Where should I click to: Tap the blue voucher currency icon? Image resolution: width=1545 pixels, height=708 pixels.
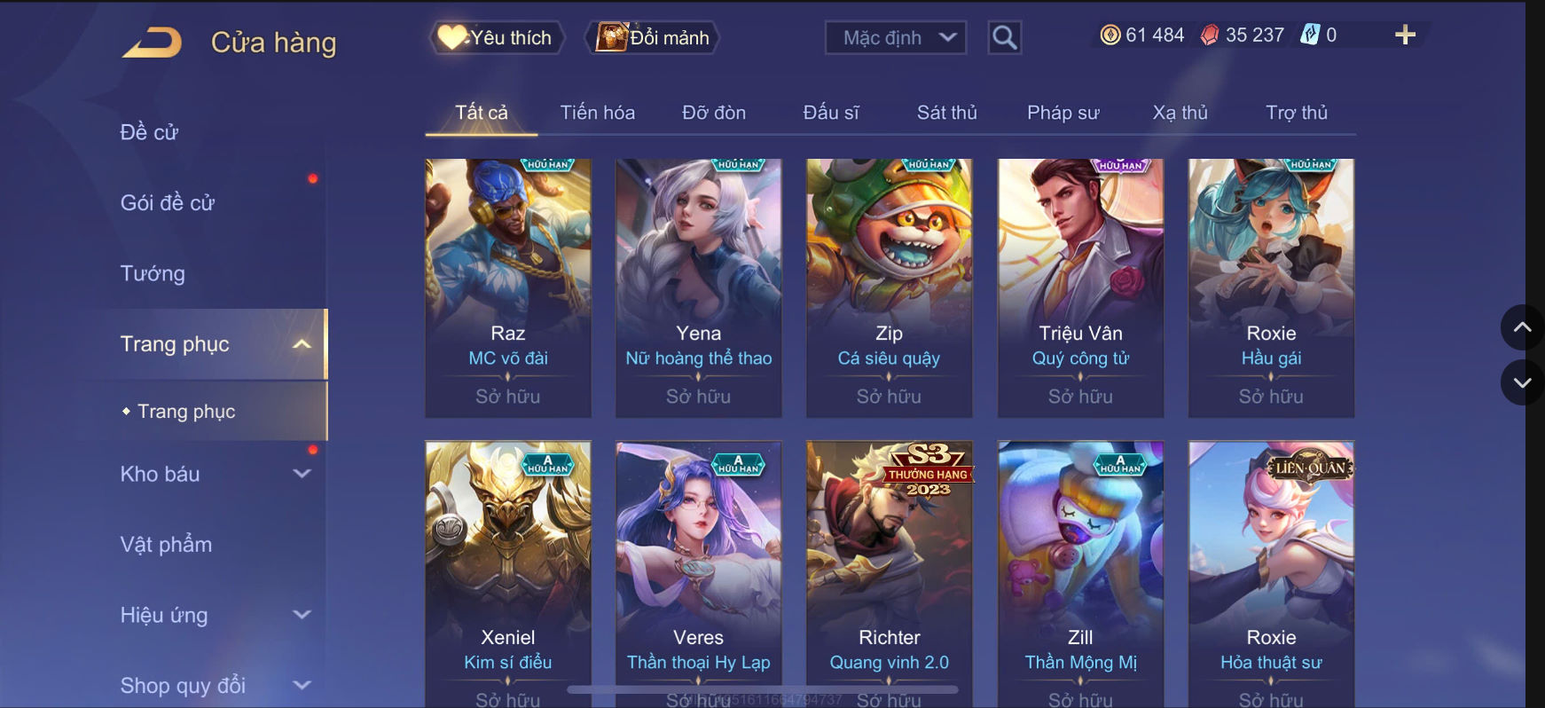[1310, 35]
